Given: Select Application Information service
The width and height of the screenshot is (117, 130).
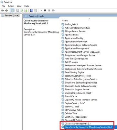Looking at the screenshot, I should click(76, 42).
